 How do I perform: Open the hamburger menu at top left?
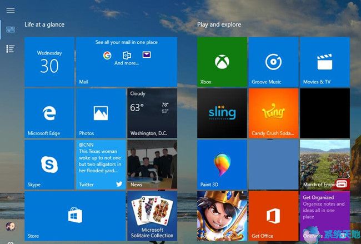(11, 11)
